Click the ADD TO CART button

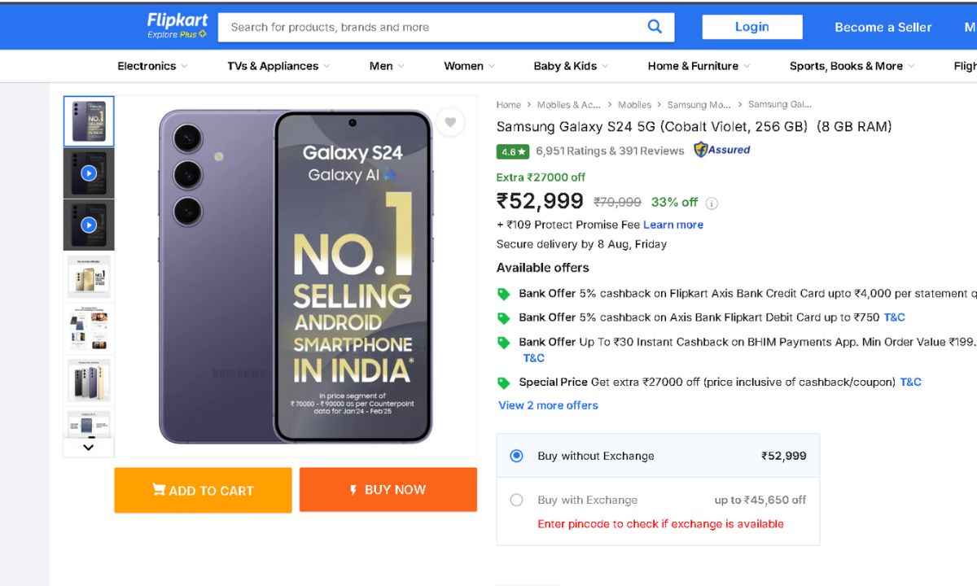pyautogui.click(x=203, y=490)
